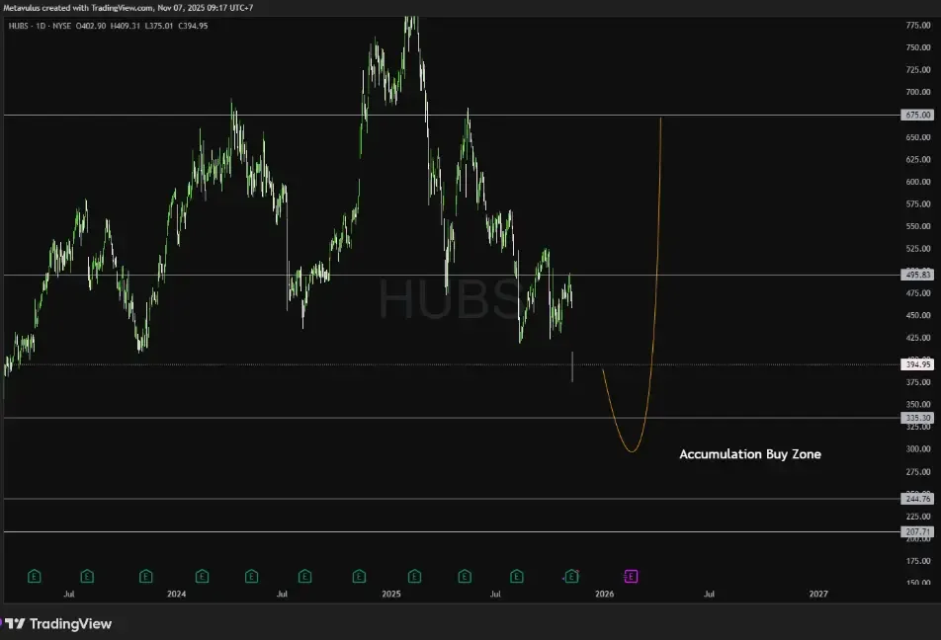Click the purple upcoming earnings icon
Screen dimensions: 941x640
[631, 576]
